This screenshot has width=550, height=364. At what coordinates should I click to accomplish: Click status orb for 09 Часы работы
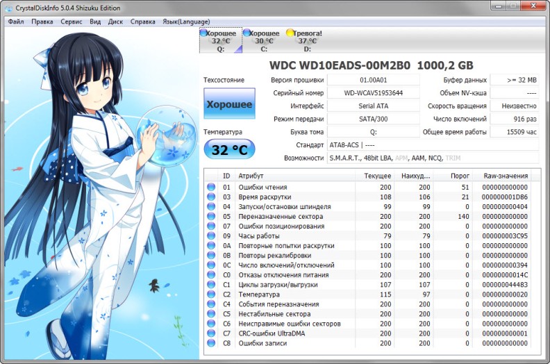(x=211, y=236)
